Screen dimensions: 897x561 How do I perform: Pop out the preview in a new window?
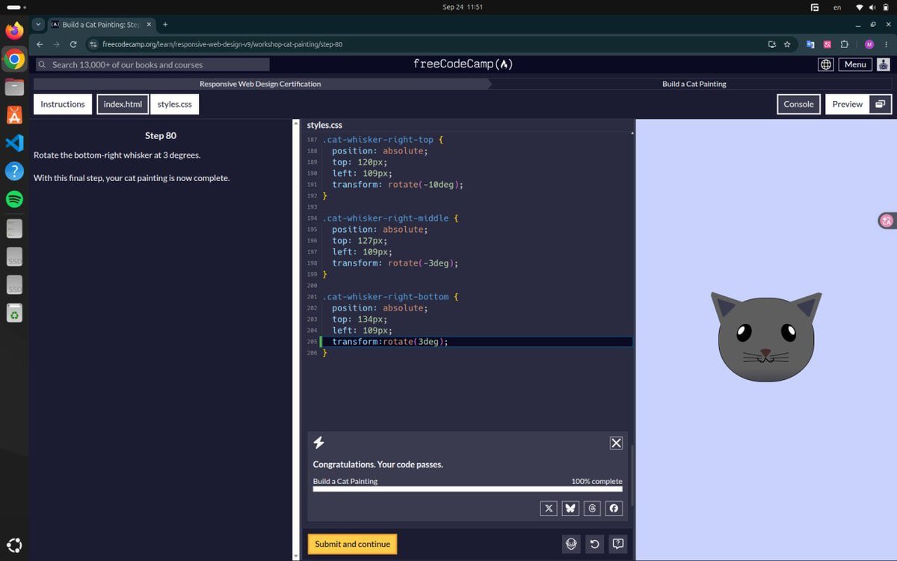click(x=881, y=104)
